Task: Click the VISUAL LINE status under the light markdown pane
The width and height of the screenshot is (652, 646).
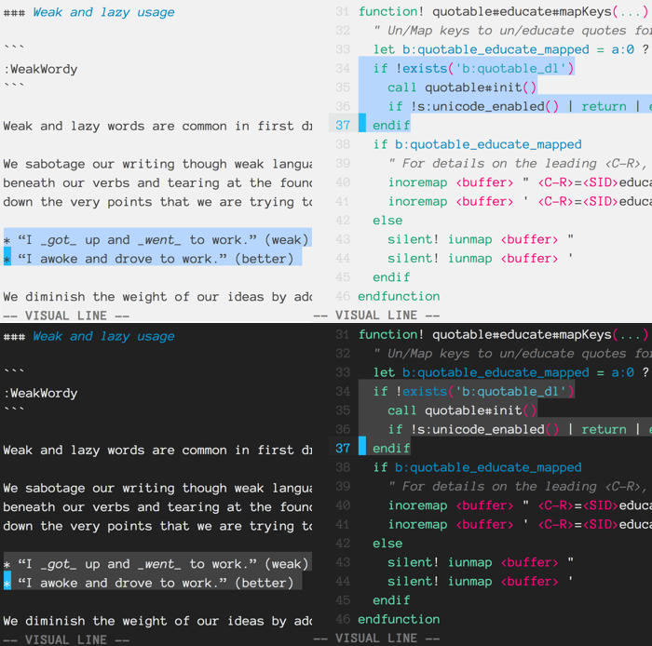Action: pyautogui.click(x=67, y=316)
